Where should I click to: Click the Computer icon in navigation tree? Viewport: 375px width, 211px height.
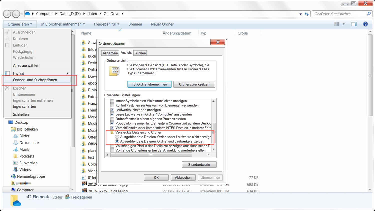click(x=13, y=190)
